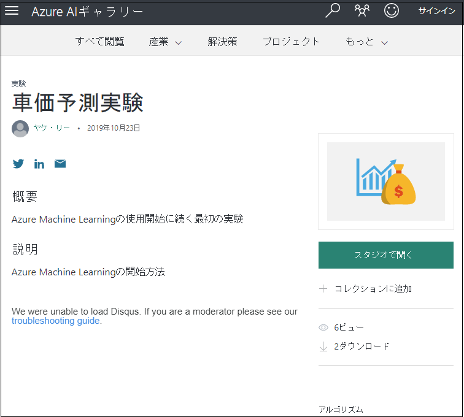Click the 実験 category label
The height and width of the screenshot is (417, 464).
18,83
